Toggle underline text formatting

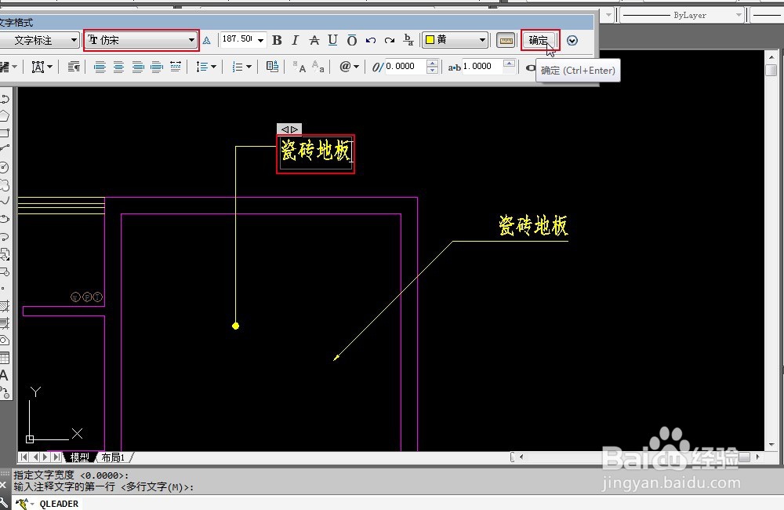coord(332,41)
